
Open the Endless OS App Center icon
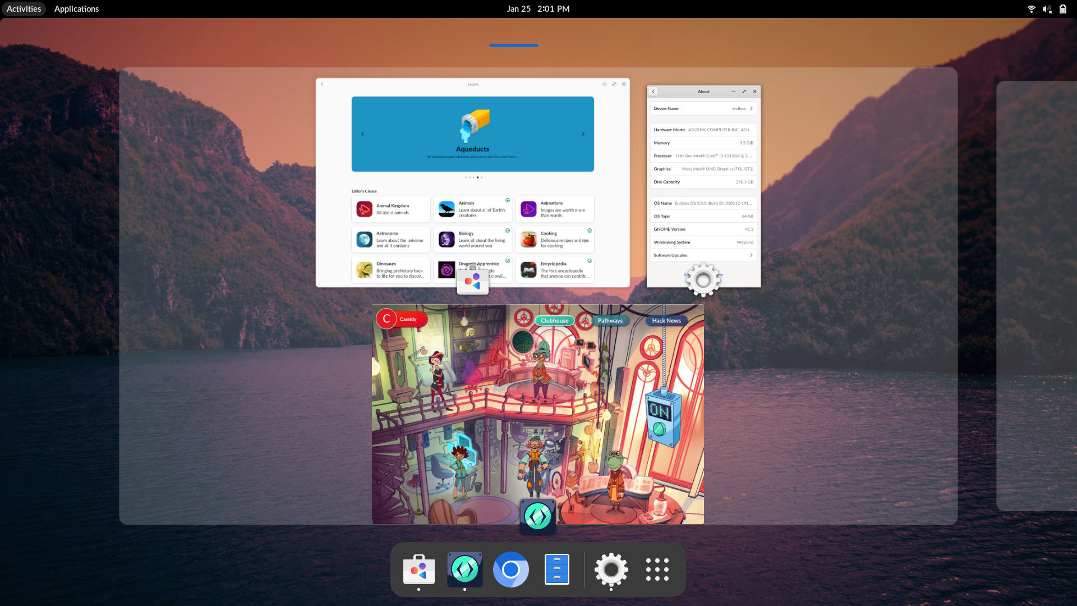(418, 569)
